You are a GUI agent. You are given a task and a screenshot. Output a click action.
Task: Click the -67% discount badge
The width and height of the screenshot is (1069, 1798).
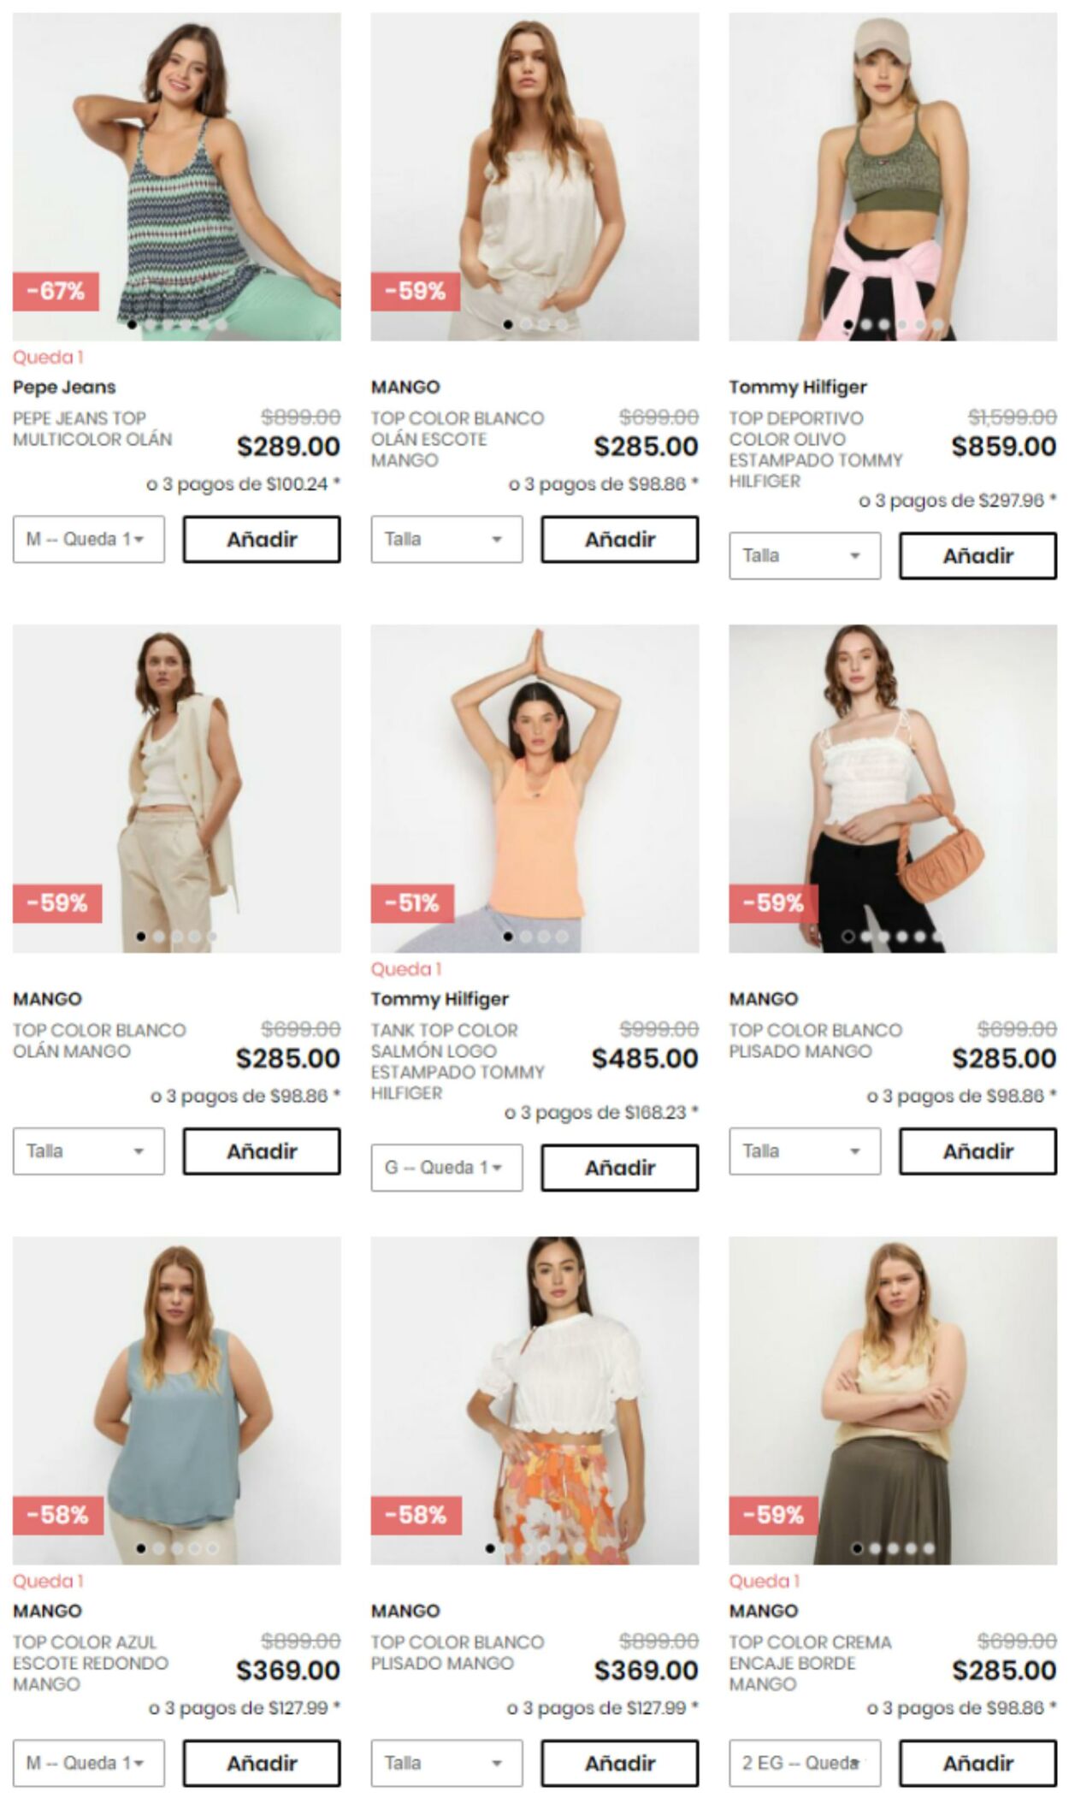pyautogui.click(x=56, y=292)
